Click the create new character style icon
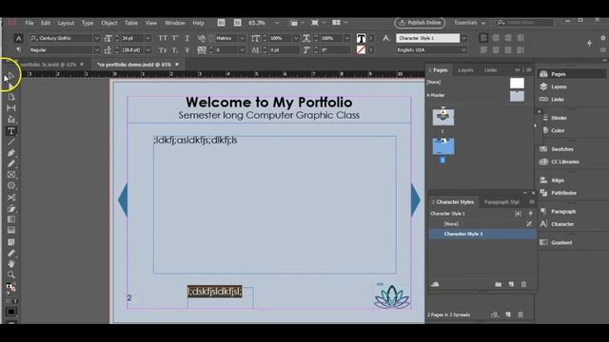Screen dimensions: 609x342 click(511, 284)
